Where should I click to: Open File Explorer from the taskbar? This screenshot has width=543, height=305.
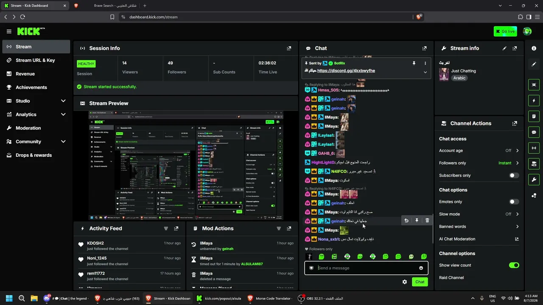[34, 298]
